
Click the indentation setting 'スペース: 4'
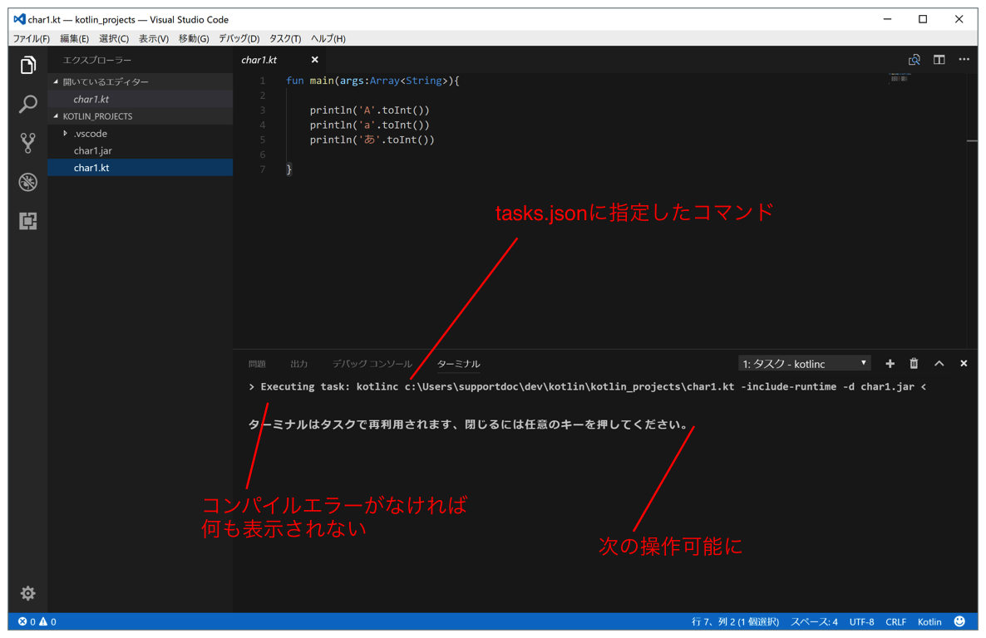tap(815, 621)
